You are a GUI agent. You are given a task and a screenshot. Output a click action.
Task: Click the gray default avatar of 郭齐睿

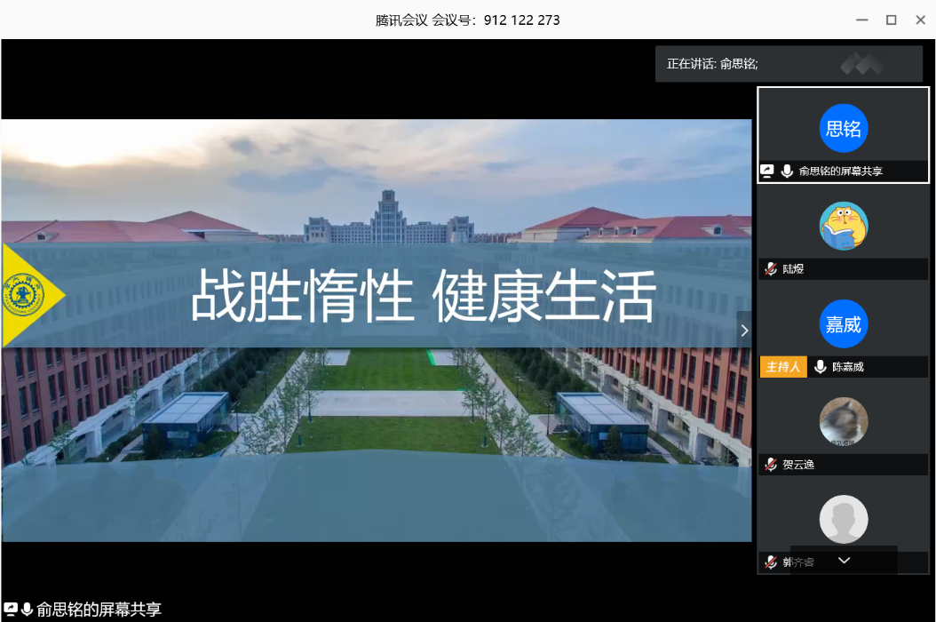click(843, 519)
